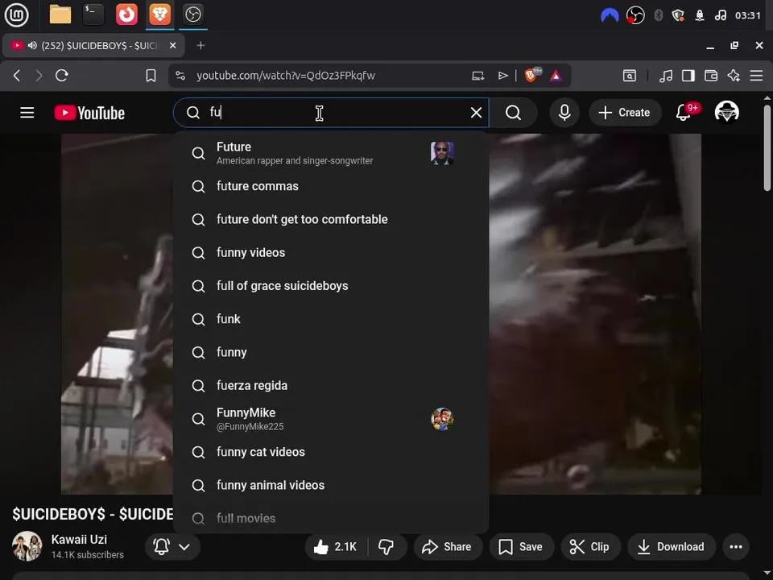Dislike this video
The height and width of the screenshot is (580, 773).
click(386, 546)
